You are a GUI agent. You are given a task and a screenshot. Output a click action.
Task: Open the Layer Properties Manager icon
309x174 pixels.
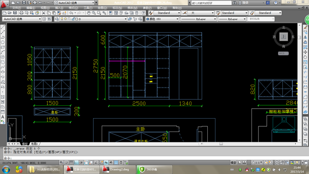tap(57, 19)
